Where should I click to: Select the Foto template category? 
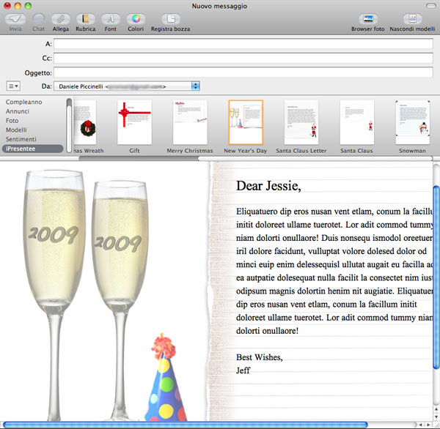12,121
